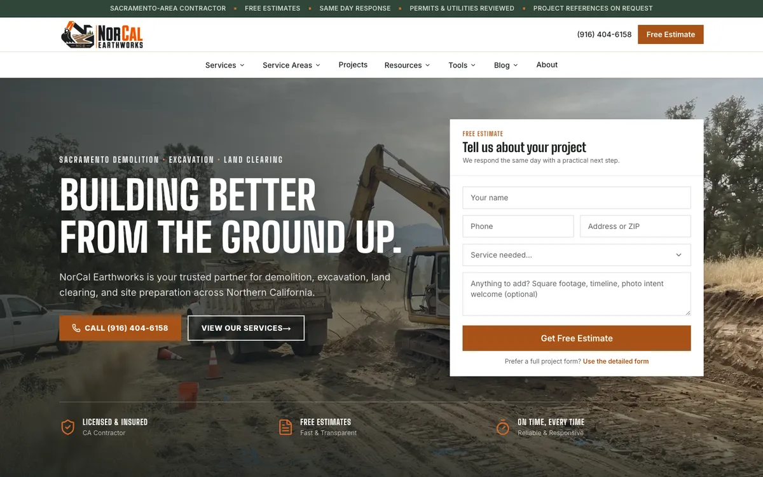This screenshot has width=763, height=477.
Task: Focus the Phone field
Action: tap(518, 226)
